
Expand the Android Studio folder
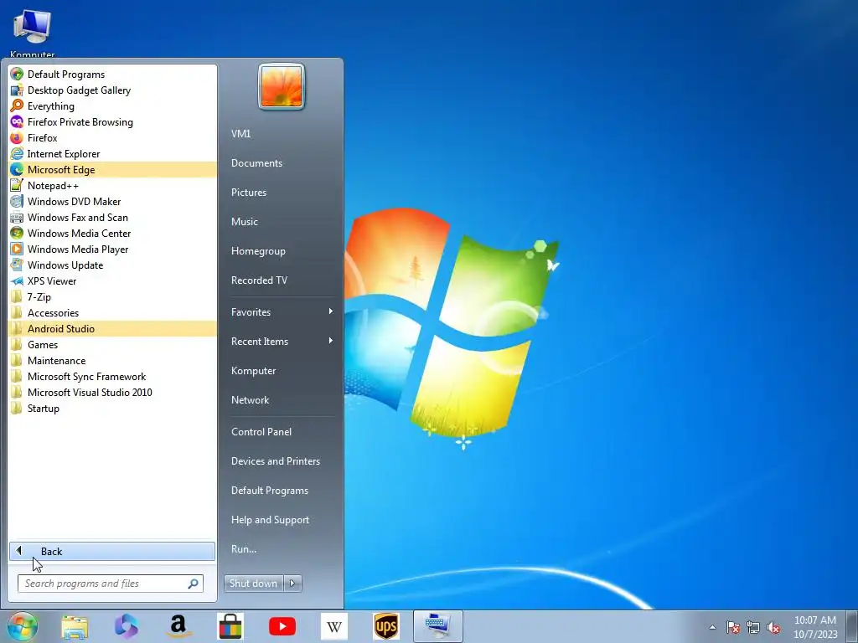[113, 328]
